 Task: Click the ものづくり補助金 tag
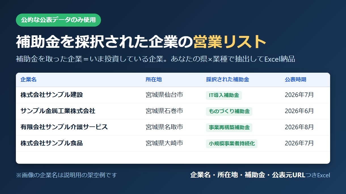pyautogui.click(x=229, y=111)
